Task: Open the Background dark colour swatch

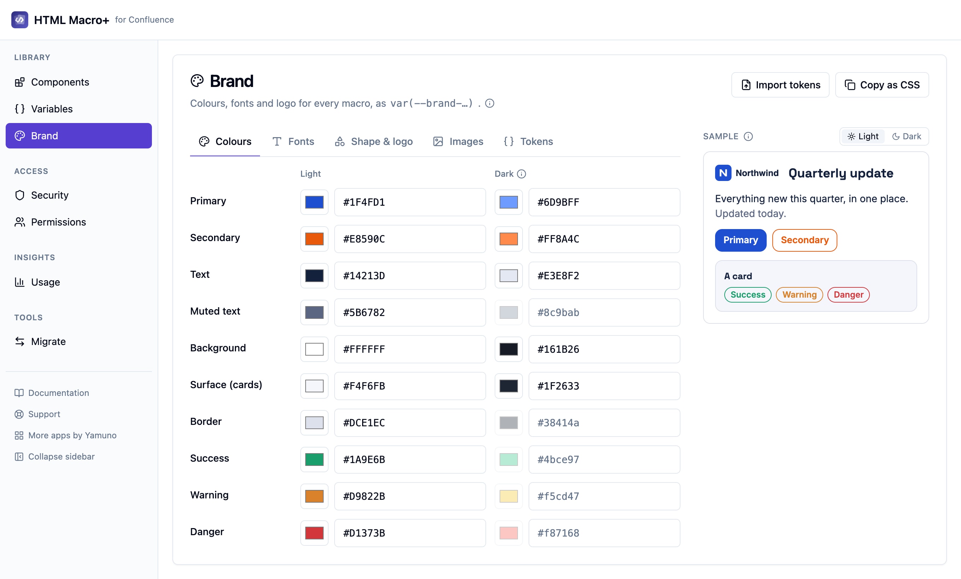Action: coord(509,350)
